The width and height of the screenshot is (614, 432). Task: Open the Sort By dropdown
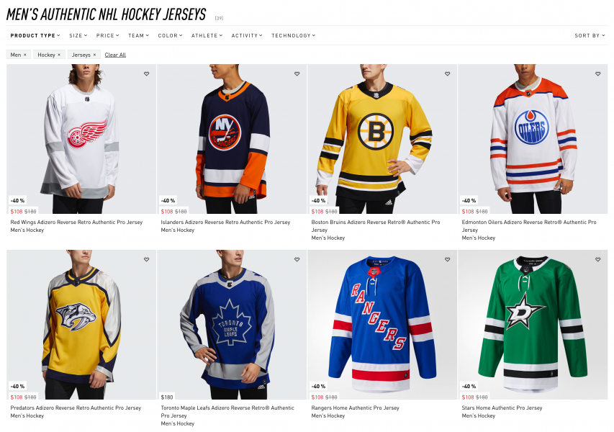[590, 35]
